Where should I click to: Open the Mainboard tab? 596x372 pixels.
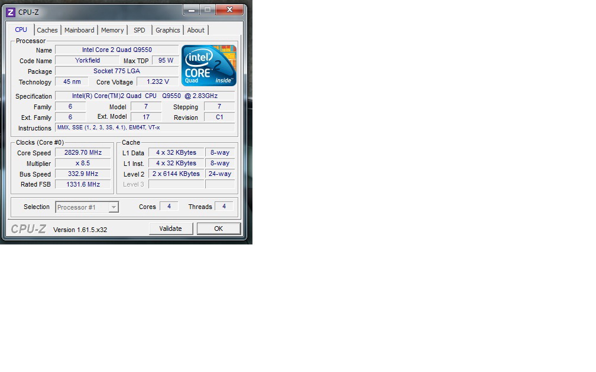click(79, 30)
